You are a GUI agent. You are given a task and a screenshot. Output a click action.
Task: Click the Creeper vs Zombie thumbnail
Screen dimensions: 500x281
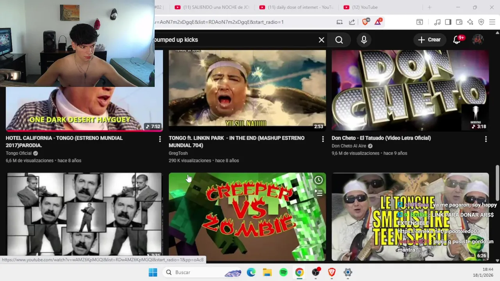click(247, 217)
